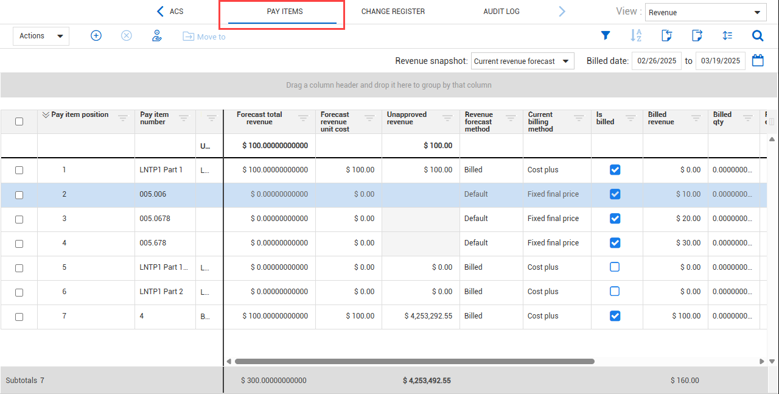Click the hand-and-person assign icon in toolbar
The height and width of the screenshot is (394, 779).
(157, 36)
